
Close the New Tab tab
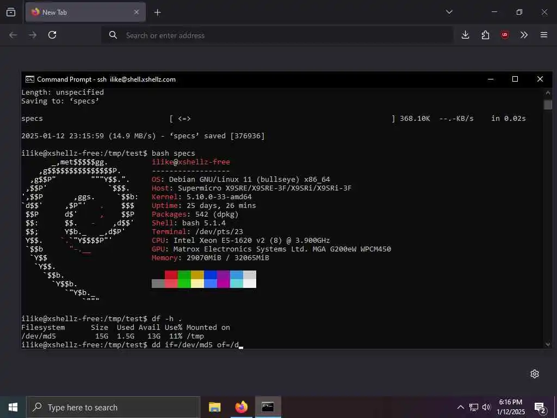(137, 12)
